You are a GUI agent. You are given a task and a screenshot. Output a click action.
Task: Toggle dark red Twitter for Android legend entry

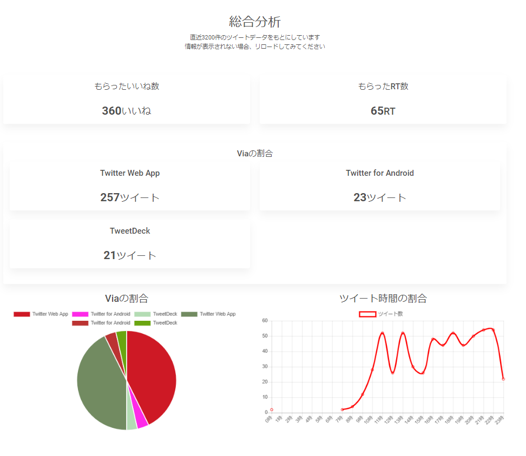101,323
